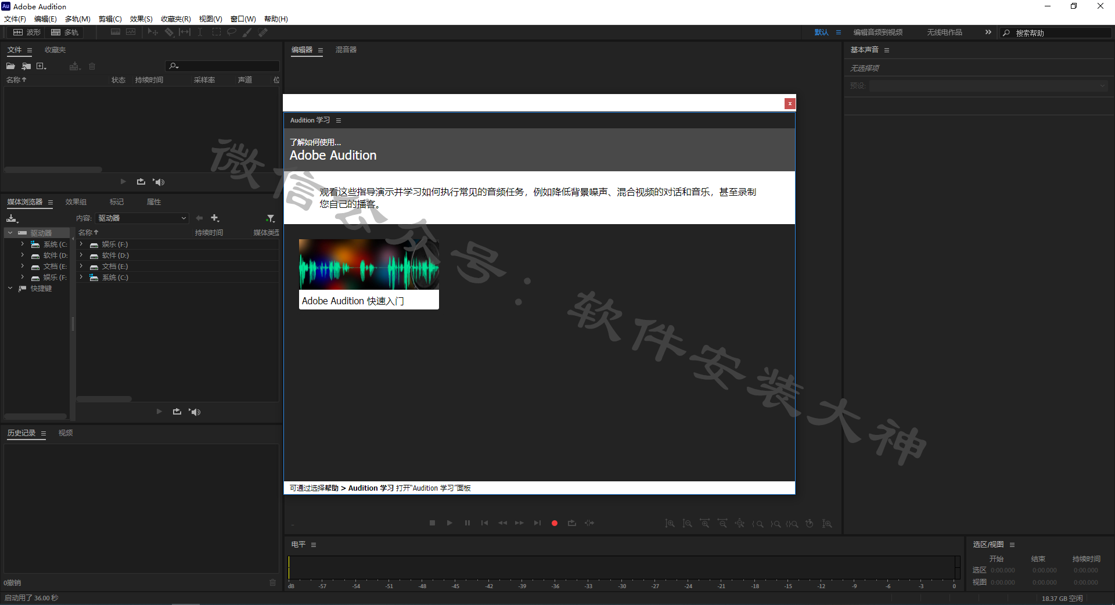Select the Time Selection tool
The image size is (1115, 605).
[x=200, y=32]
